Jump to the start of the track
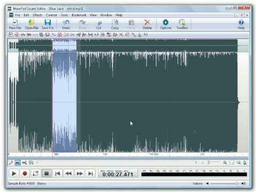This screenshot has width=256, height=192. 58,173
